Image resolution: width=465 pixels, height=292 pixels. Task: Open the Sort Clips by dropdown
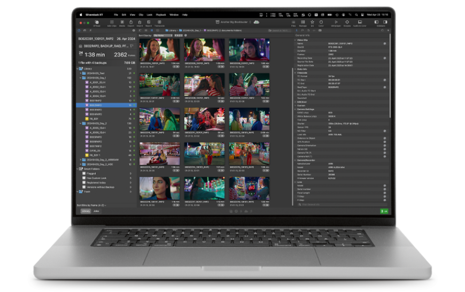163,36
